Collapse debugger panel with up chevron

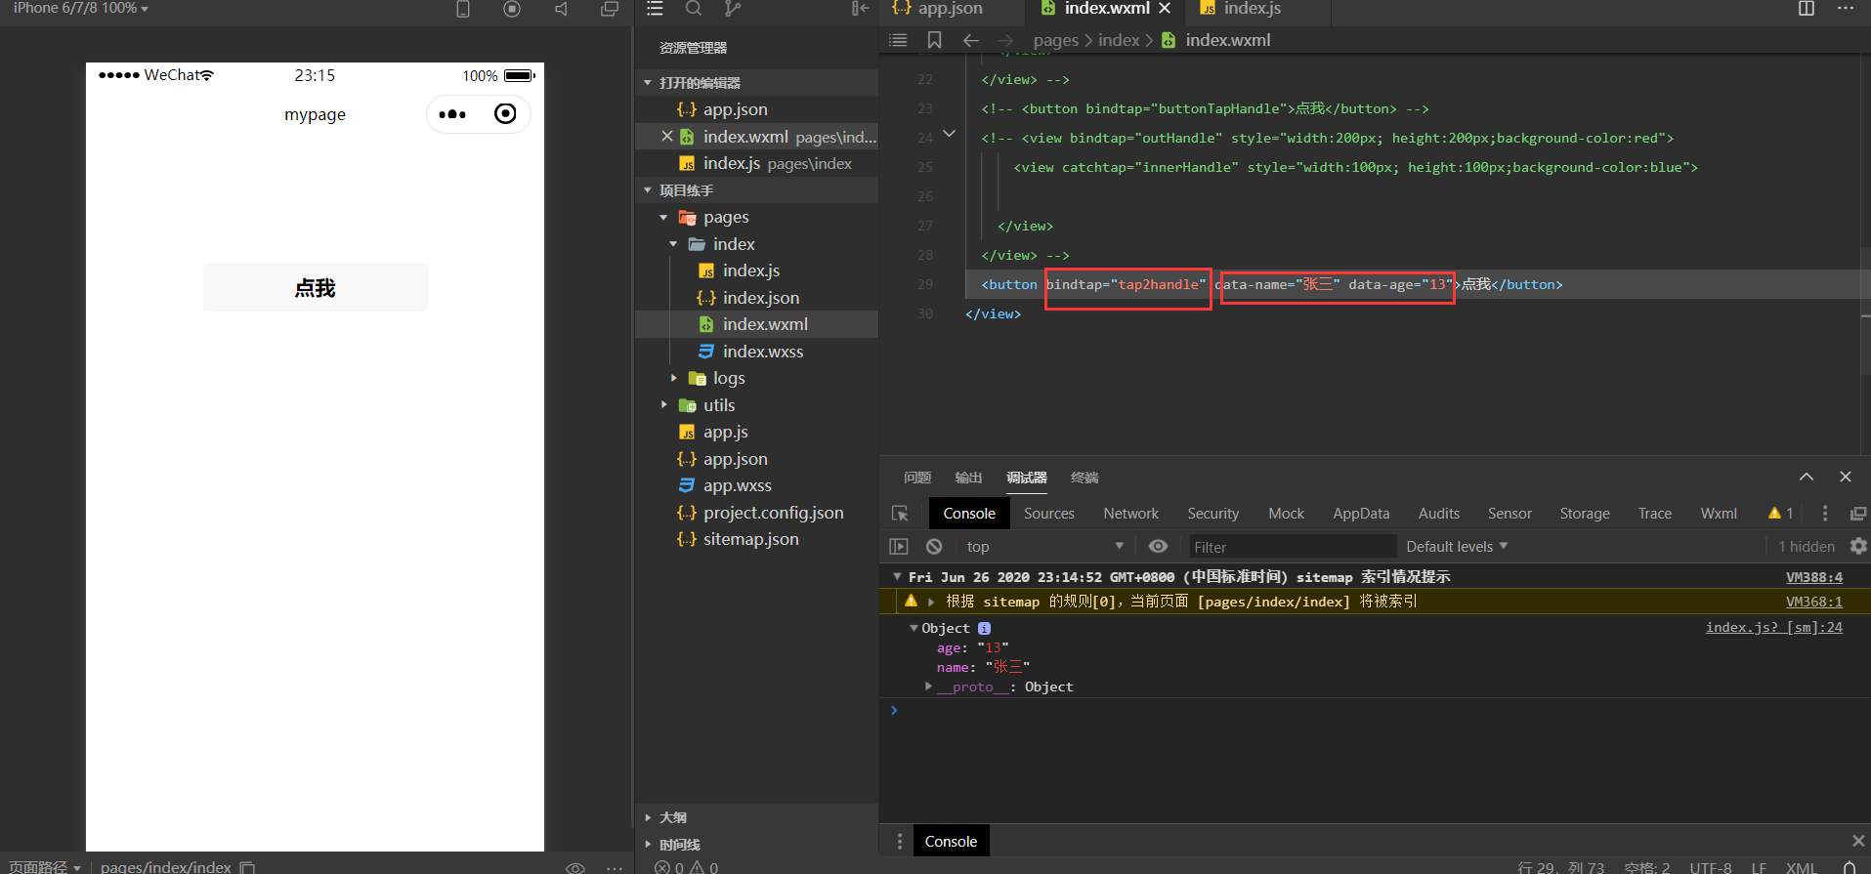[1807, 477]
